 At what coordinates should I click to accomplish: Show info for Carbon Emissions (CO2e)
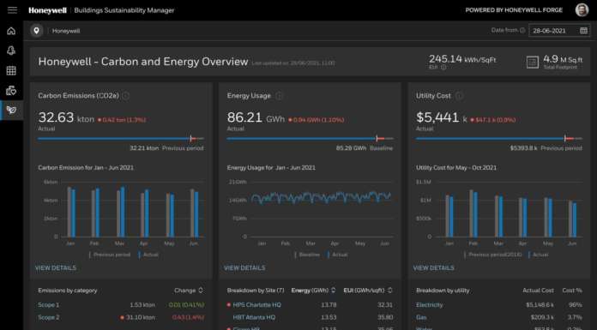(125, 96)
